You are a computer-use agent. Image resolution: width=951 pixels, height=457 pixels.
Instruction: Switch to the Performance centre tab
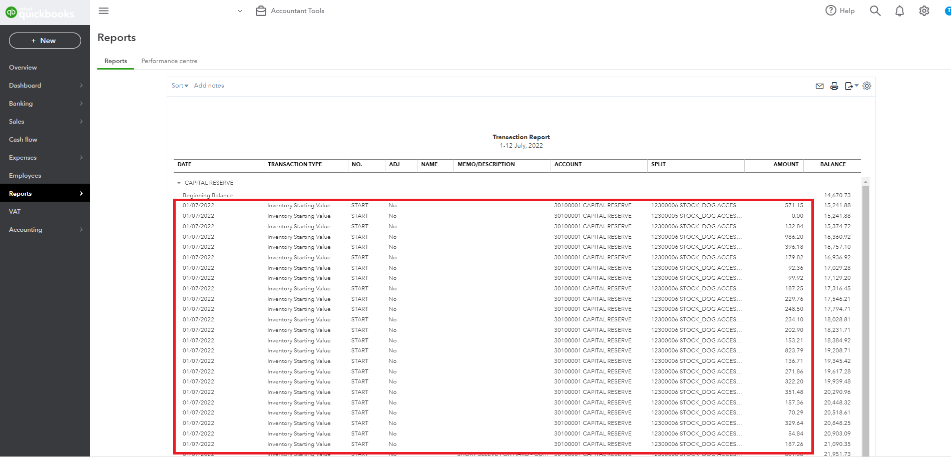[169, 61]
